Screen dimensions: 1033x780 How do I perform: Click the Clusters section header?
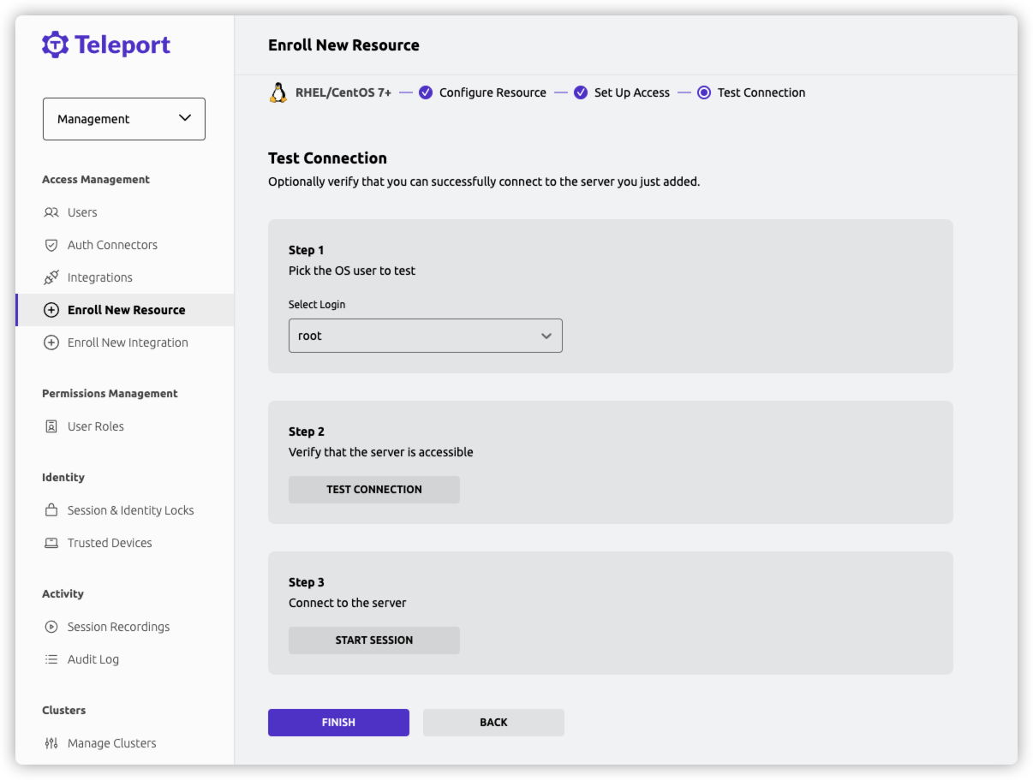click(x=64, y=711)
